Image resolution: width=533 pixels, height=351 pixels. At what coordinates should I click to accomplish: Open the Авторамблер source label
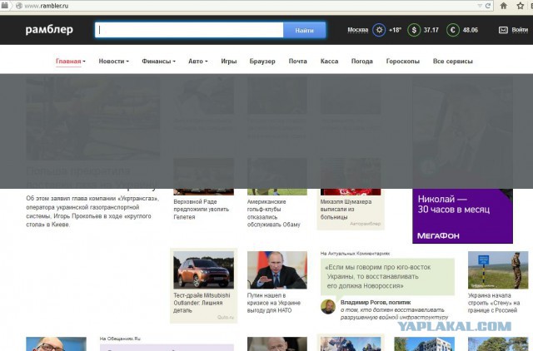[365, 224]
